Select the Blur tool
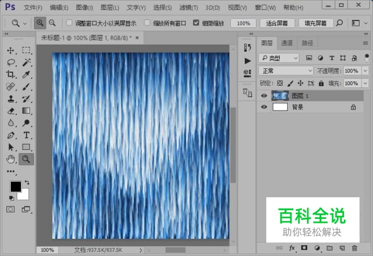Screen dimensions: 373x256 point(10,123)
